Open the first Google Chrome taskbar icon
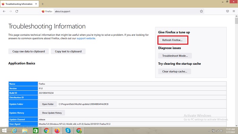The height and width of the screenshot is (134, 238). (x=47, y=131)
